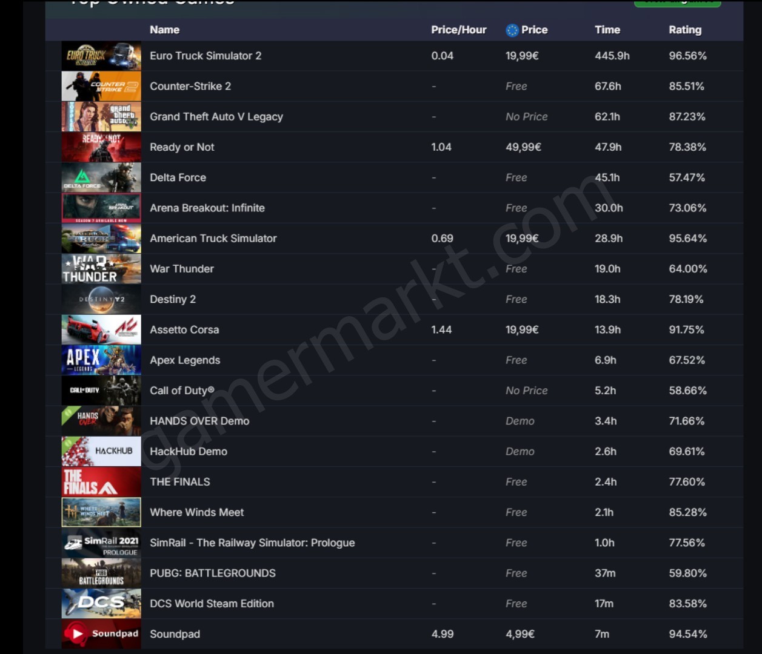Open the Euro Truck Simulator 2 thumbnail

(x=101, y=56)
